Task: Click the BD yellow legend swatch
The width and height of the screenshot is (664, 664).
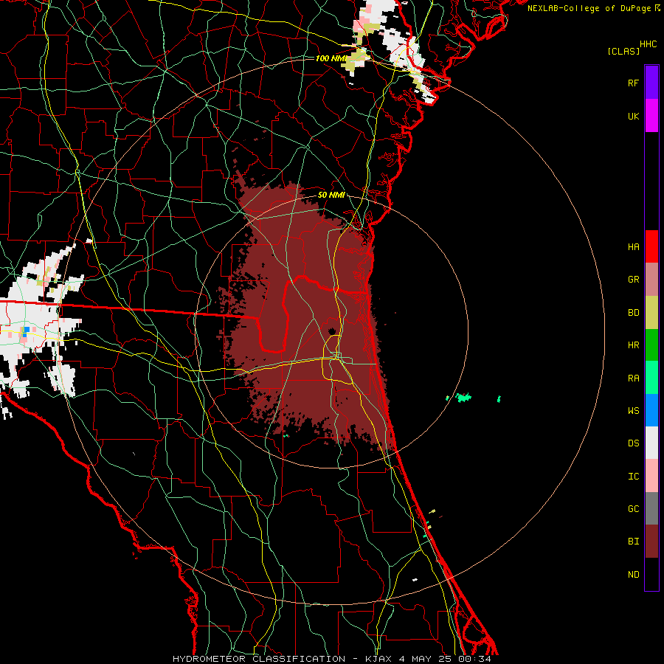Action: tap(651, 313)
